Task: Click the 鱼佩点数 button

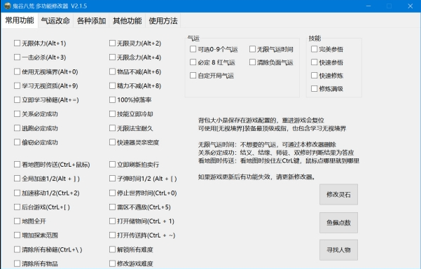Action: (x=338, y=223)
